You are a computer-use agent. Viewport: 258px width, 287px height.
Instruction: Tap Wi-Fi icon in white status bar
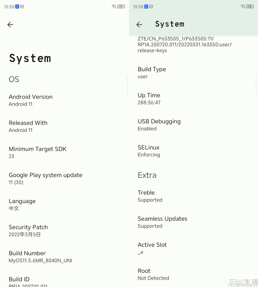(x=114, y=7)
